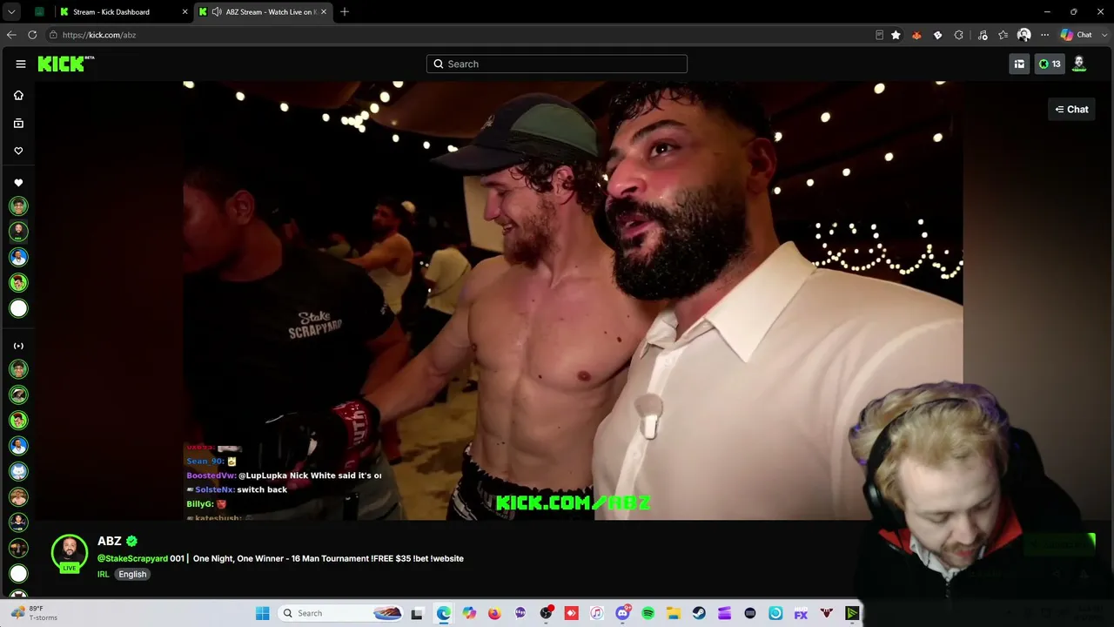
Task: Open Copilot Chat in the browser toolbar
Action: point(1077,35)
